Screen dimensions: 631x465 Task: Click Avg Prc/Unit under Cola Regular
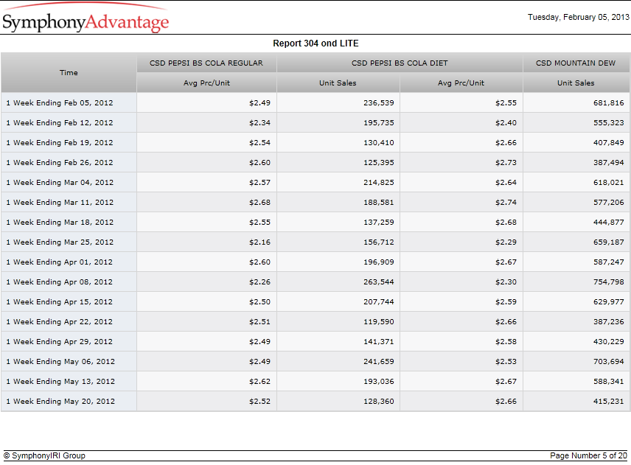(x=206, y=83)
